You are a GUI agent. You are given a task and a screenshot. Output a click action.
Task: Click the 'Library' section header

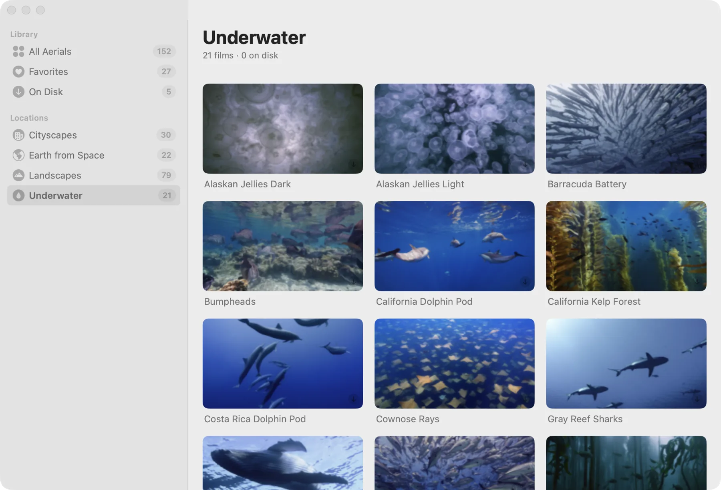click(x=24, y=34)
